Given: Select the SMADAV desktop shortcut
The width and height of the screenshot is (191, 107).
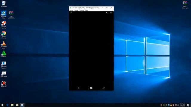Looking at the screenshot, I should (4, 54).
